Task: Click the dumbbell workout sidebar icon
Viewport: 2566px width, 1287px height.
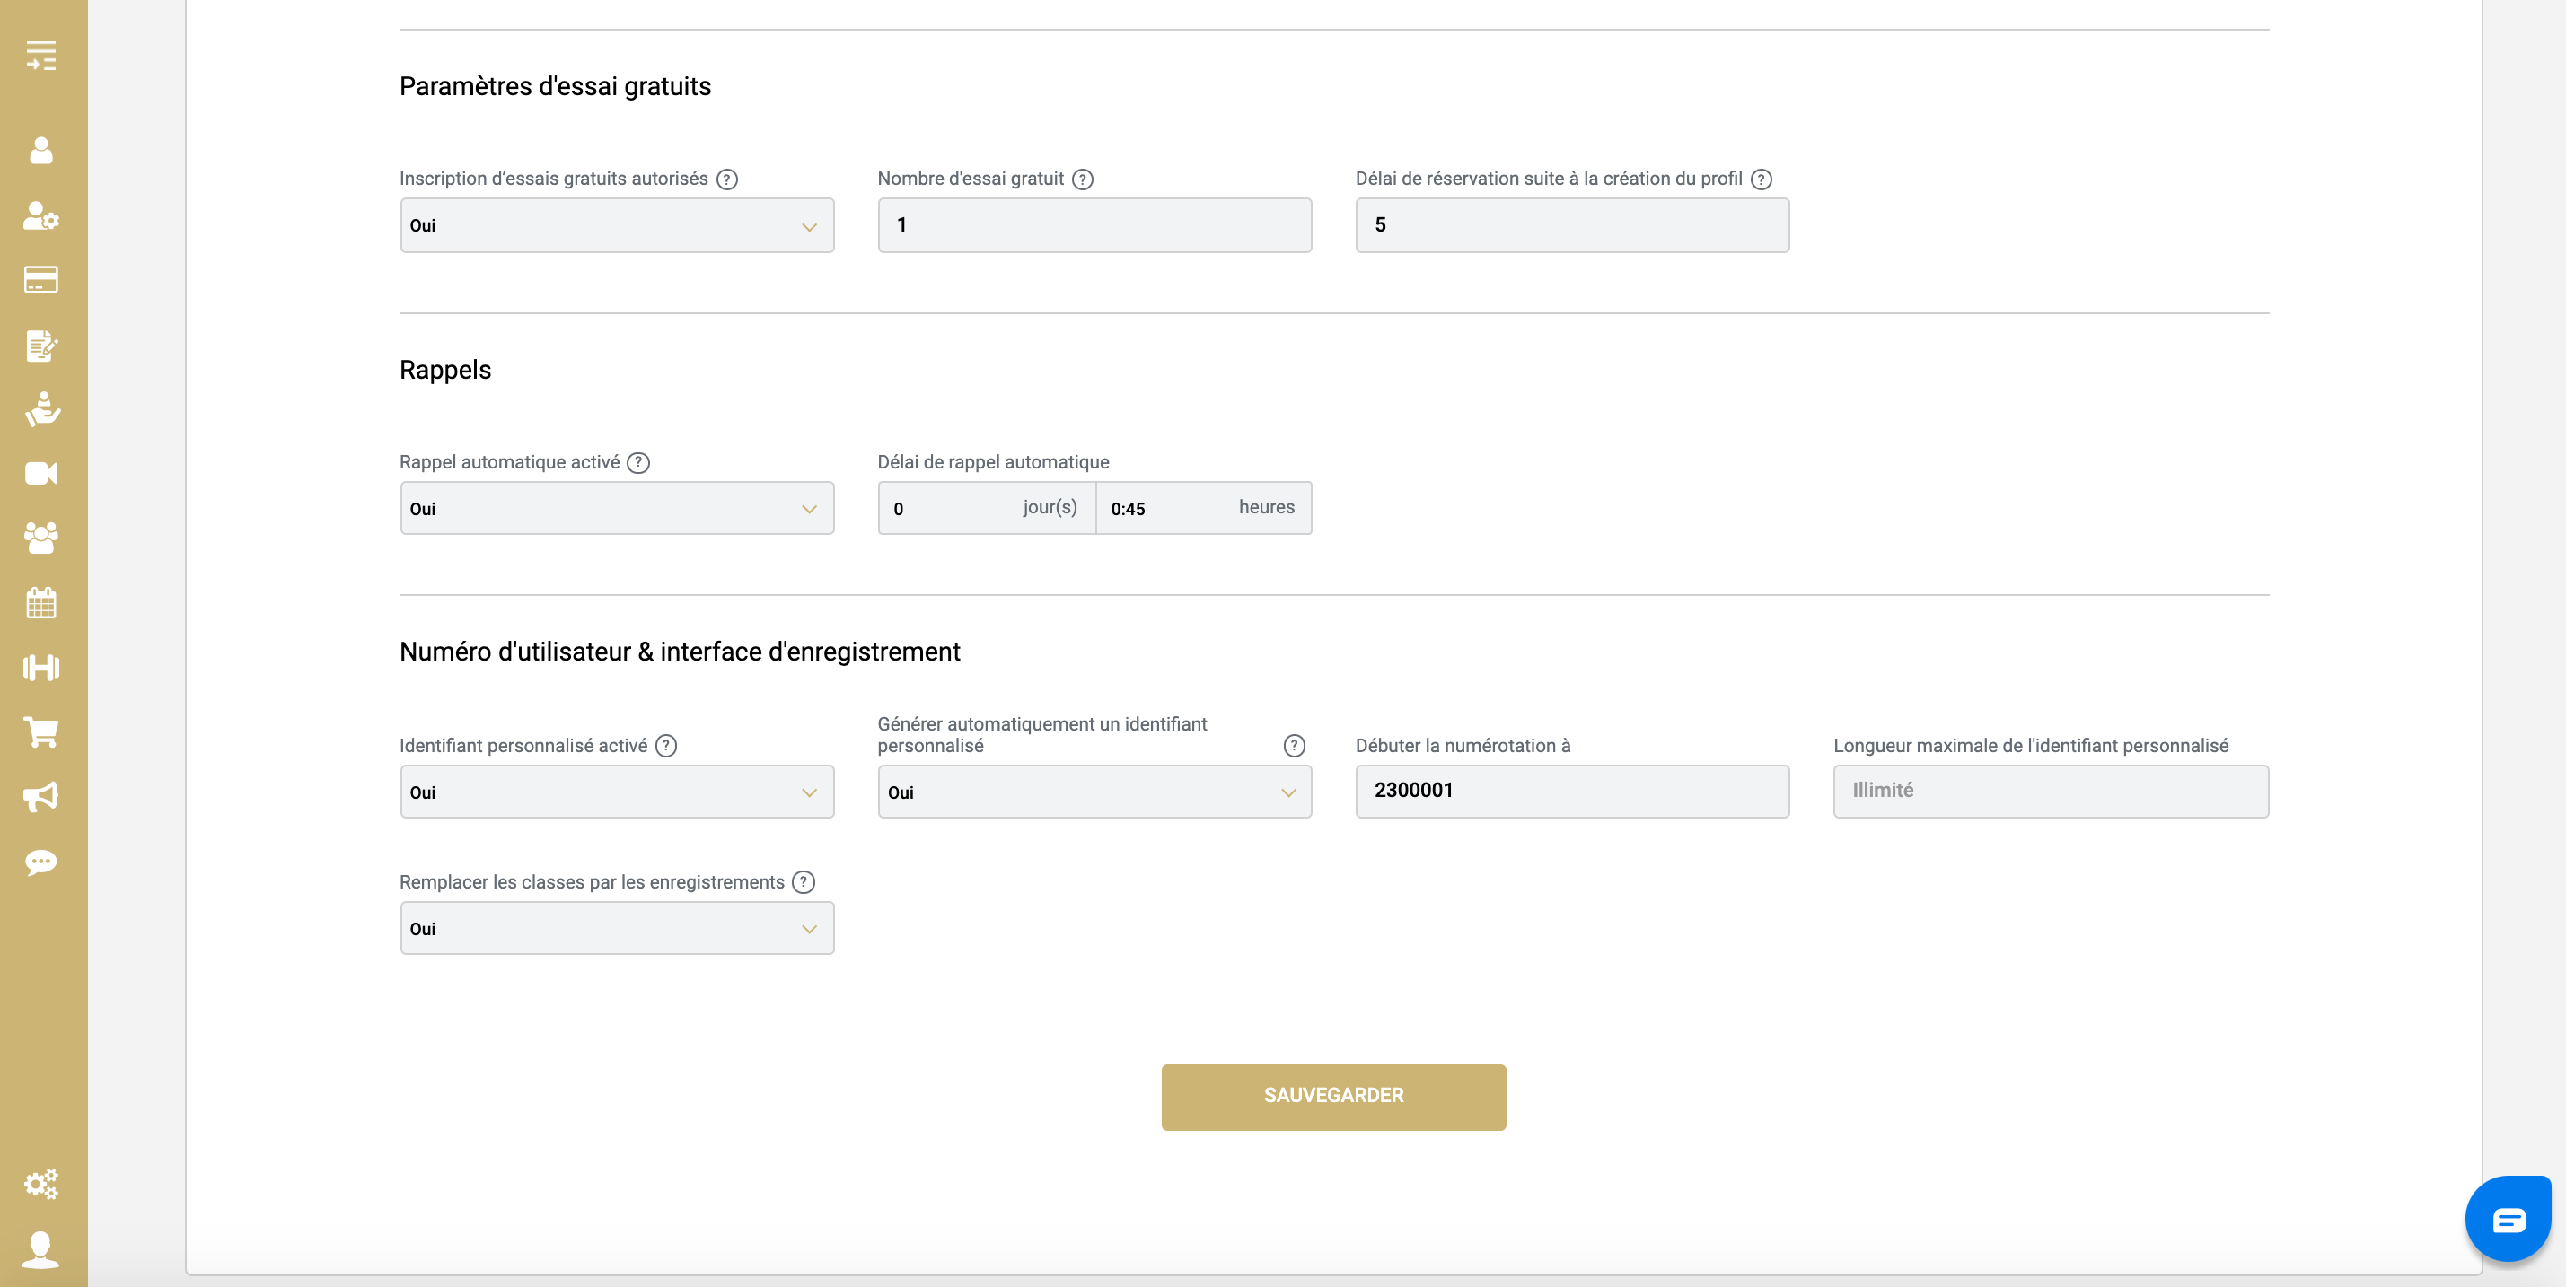Action: [x=40, y=667]
